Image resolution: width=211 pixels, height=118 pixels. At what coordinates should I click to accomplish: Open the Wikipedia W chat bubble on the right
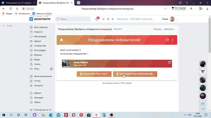[203, 72]
